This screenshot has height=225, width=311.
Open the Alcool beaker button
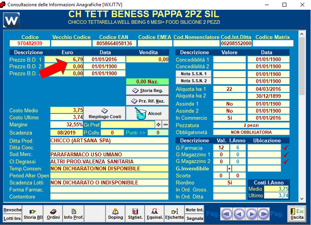tap(147, 114)
